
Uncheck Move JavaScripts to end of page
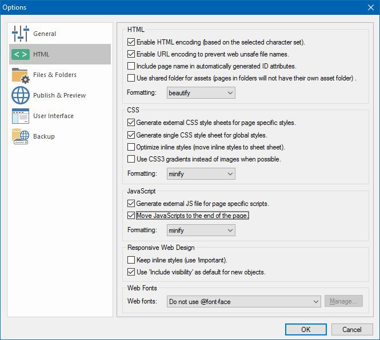(x=131, y=216)
